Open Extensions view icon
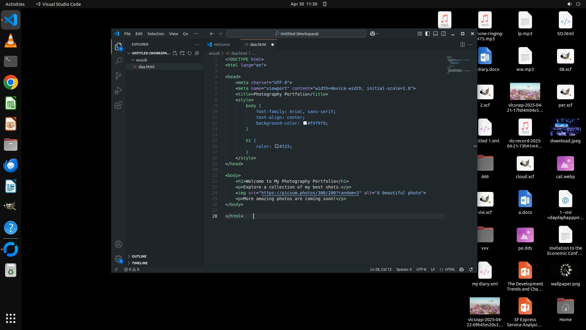Viewport: 586px width, 330px height. (118, 105)
